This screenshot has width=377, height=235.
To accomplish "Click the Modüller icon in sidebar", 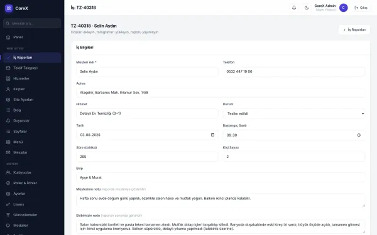I will [x=8, y=226].
